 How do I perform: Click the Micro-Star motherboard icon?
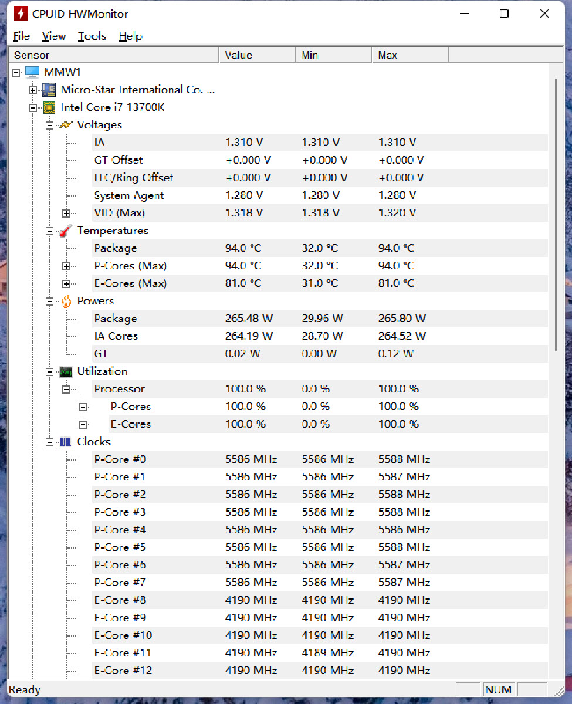[50, 90]
